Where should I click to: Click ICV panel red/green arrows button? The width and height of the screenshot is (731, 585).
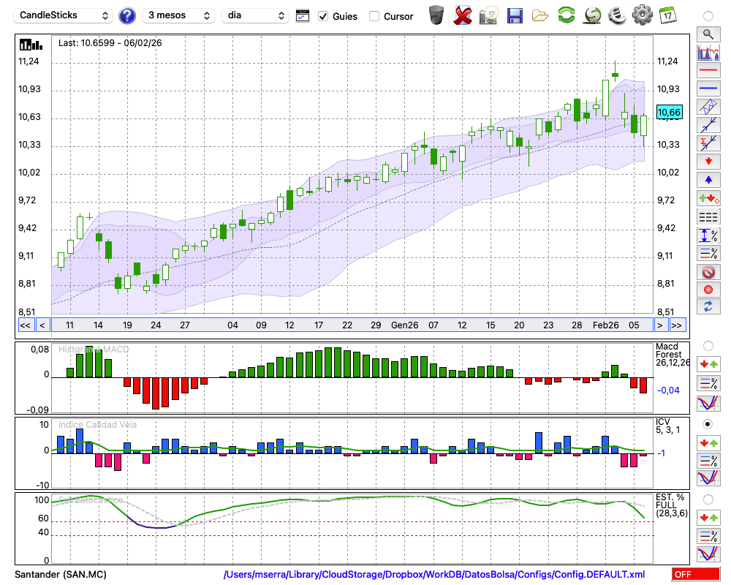pos(708,442)
